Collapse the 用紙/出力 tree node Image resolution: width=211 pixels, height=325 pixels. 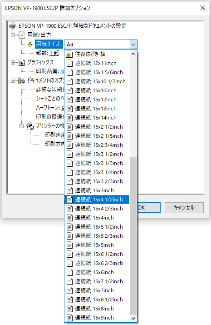pos(13,35)
